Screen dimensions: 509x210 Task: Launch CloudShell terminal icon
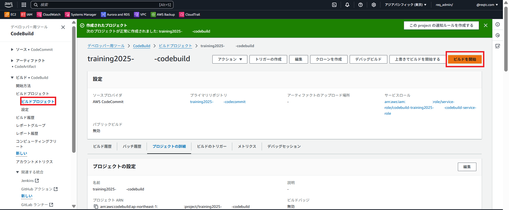pos(334,5)
